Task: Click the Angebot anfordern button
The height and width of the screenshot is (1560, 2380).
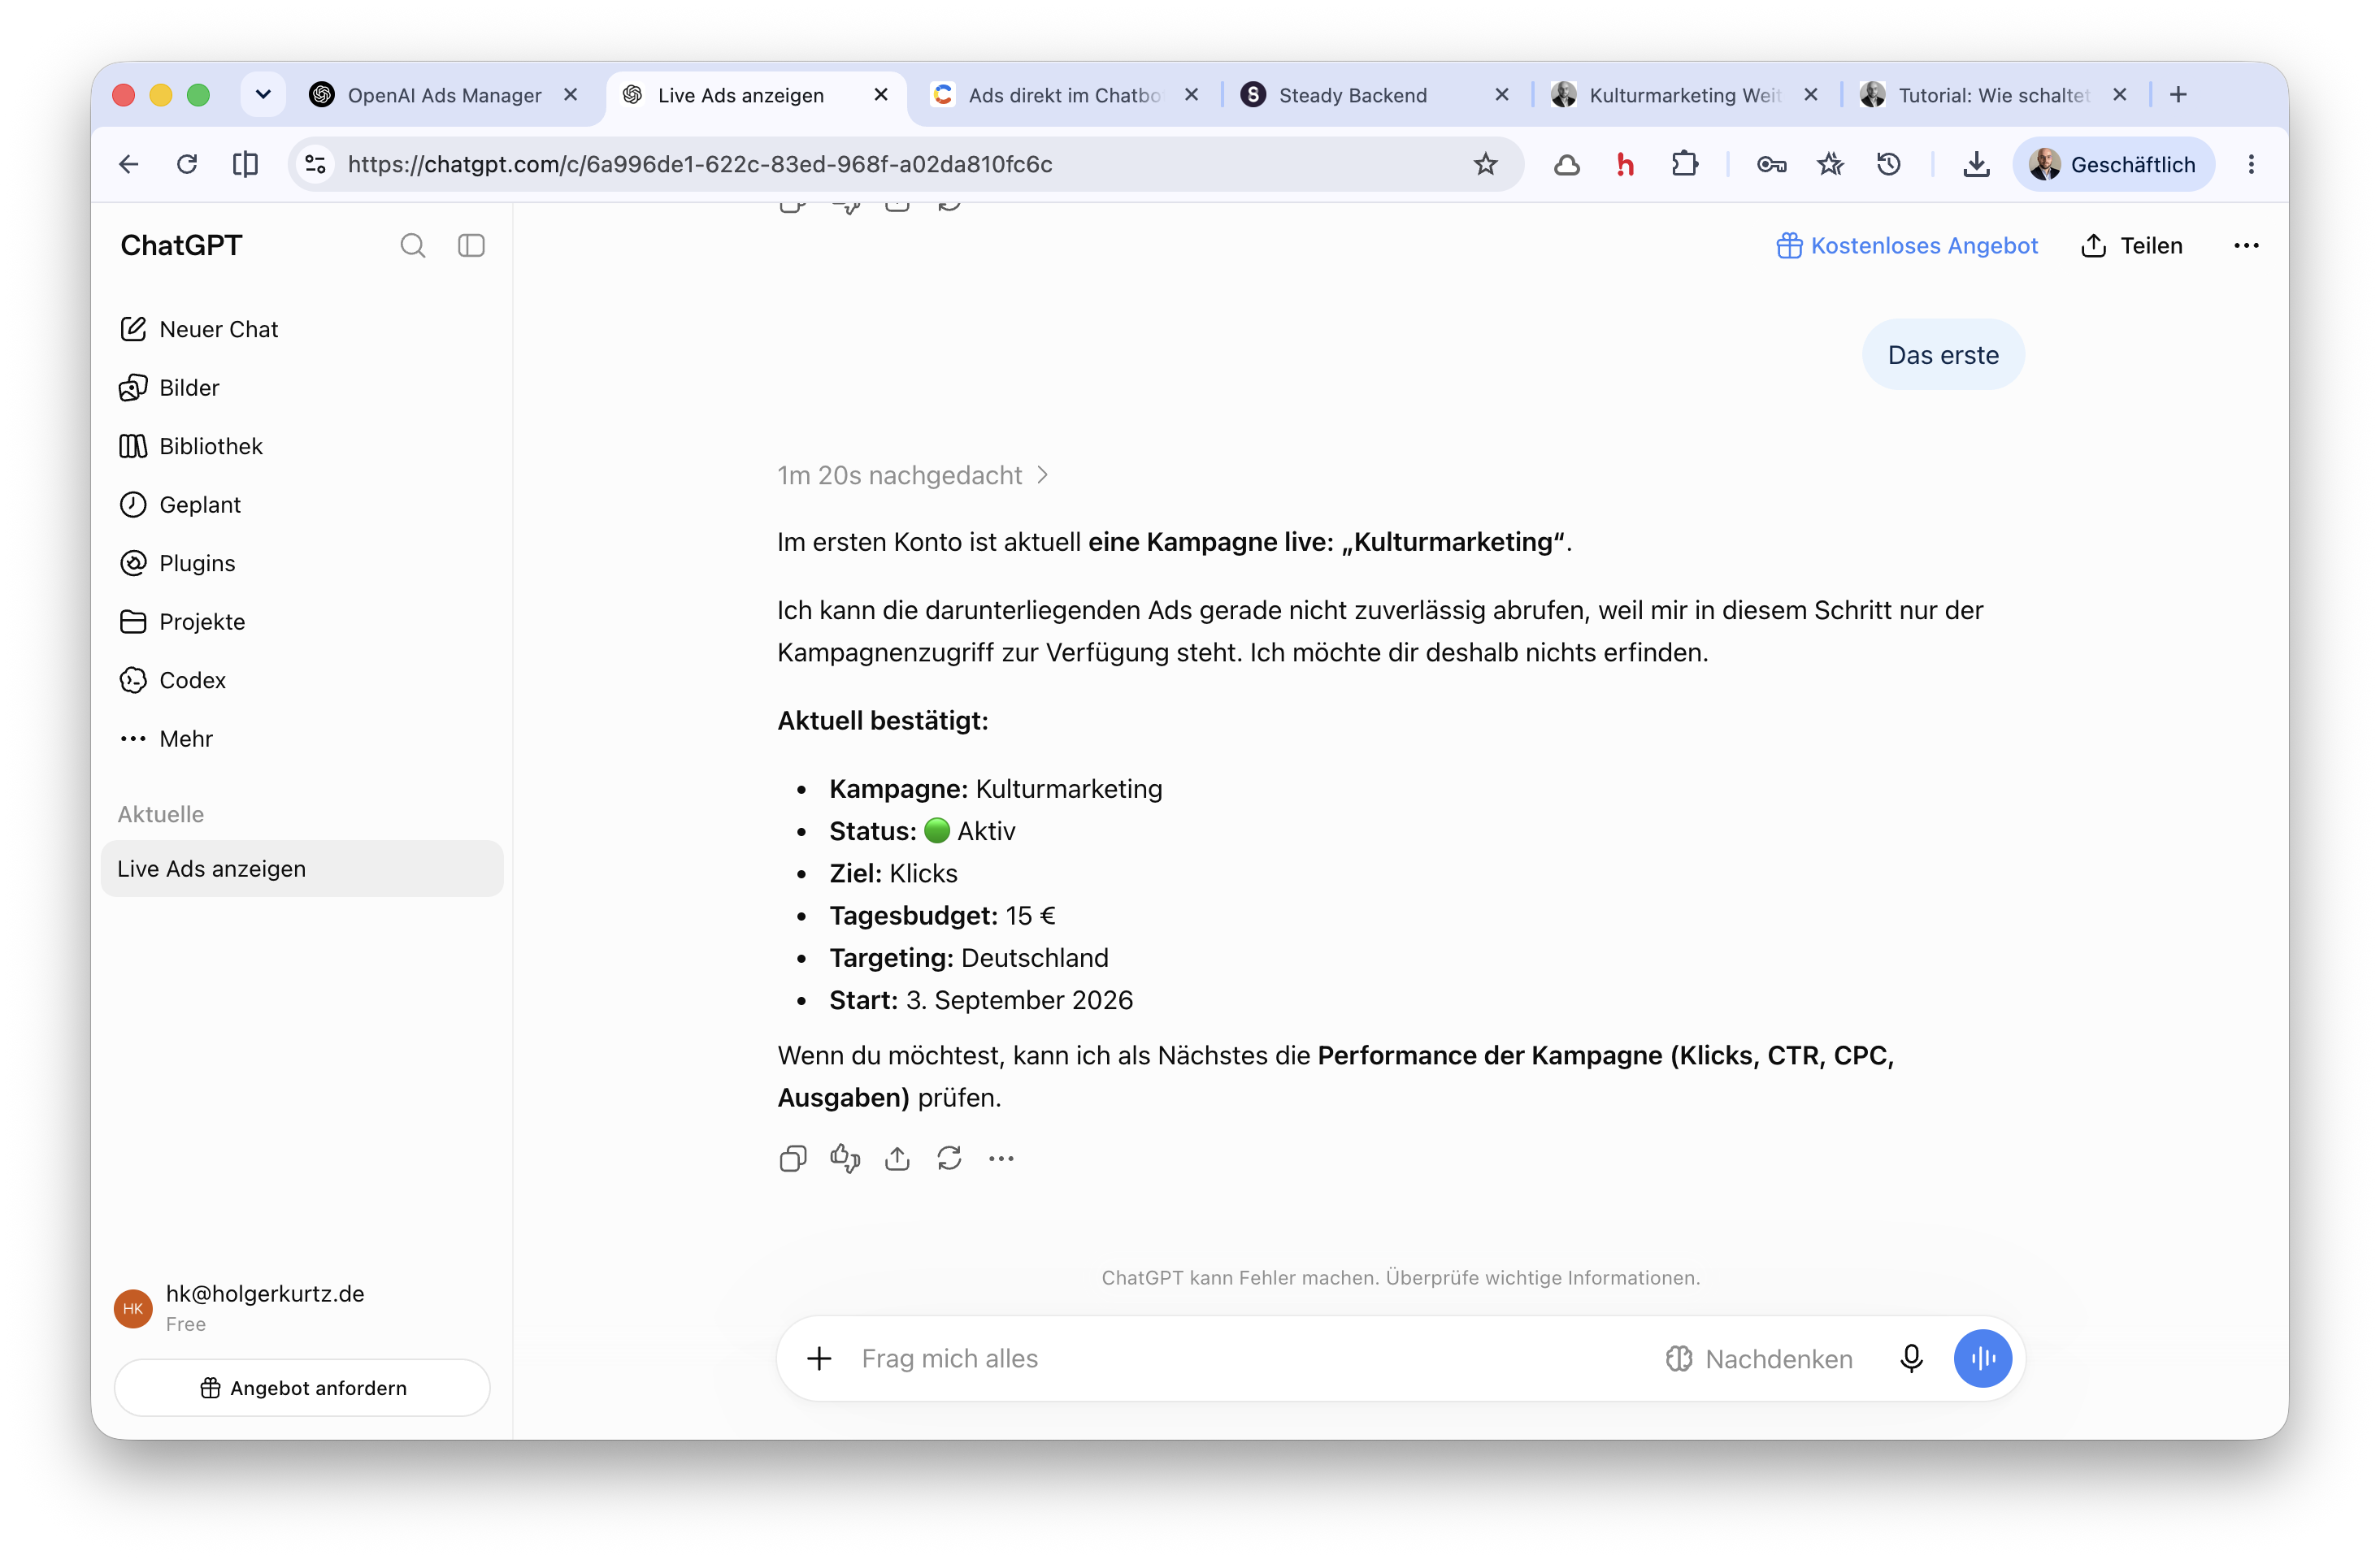Action: [x=302, y=1387]
